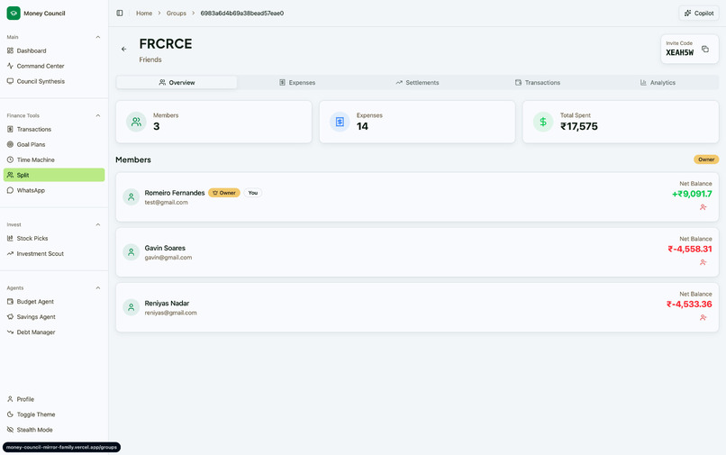Click the ₹17,575 total spent value
Screen dimensions: 726x455
pyautogui.click(x=579, y=126)
